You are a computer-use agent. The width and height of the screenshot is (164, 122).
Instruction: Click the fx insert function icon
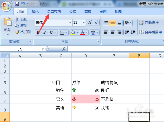click(64, 49)
